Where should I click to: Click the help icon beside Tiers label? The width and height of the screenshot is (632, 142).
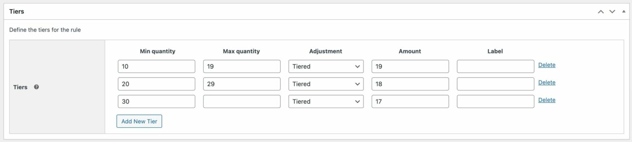point(37,87)
